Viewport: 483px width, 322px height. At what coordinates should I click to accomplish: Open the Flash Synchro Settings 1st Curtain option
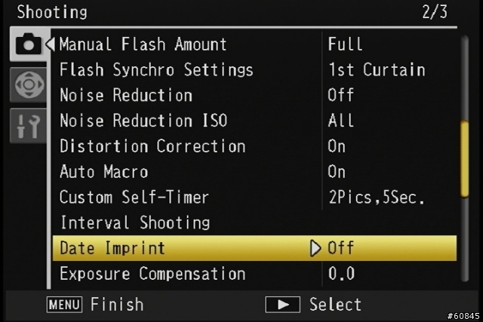(377, 69)
